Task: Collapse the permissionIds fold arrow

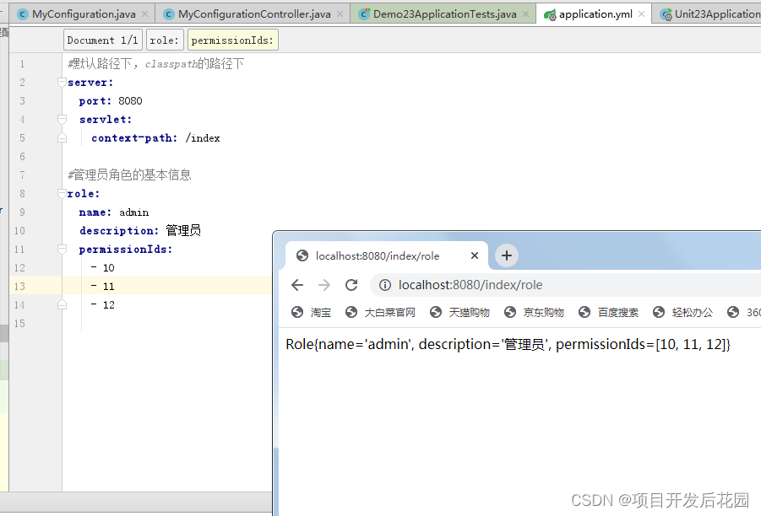Action: (x=61, y=249)
